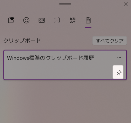The width and height of the screenshot is (131, 123).
Task: Switch to the smiley emoji tab
Action: click(x=26, y=20)
